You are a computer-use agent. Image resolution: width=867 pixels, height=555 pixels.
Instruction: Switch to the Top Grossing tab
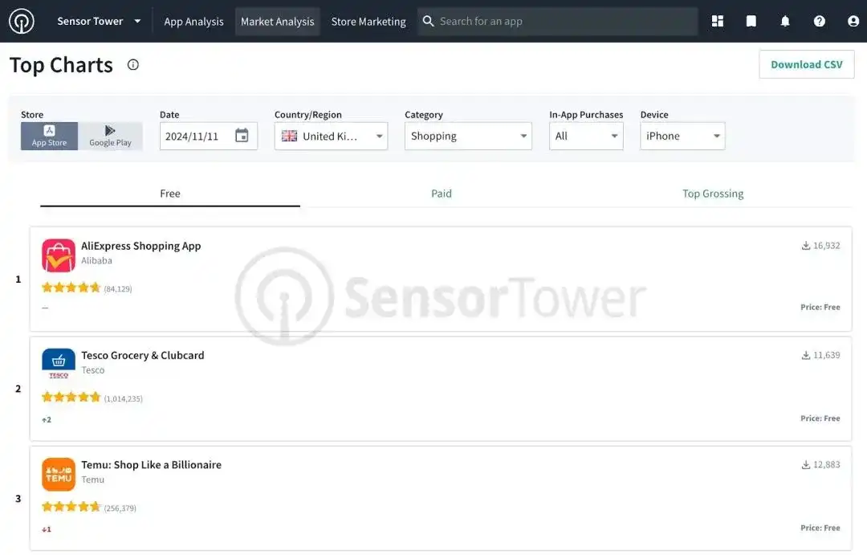[713, 194]
